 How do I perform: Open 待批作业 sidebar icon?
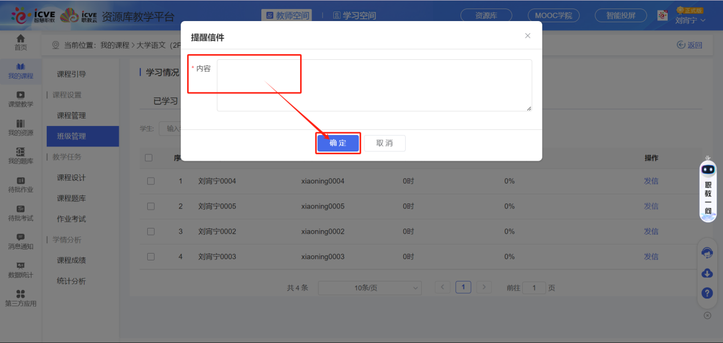21,184
